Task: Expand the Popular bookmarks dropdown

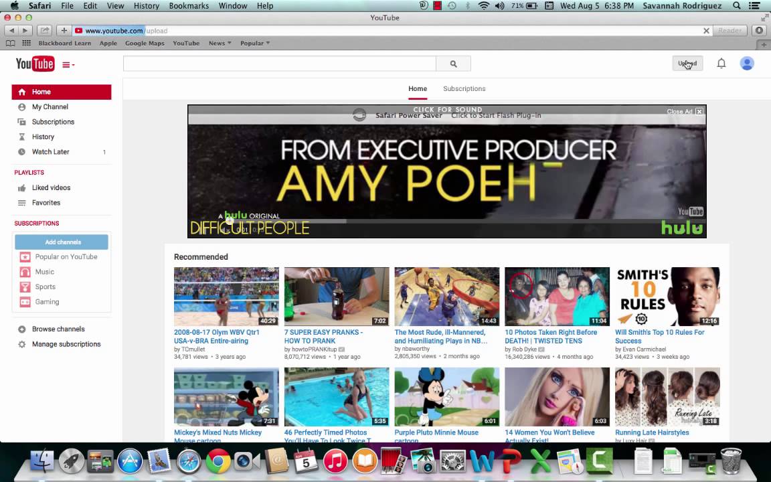Action: pos(255,44)
